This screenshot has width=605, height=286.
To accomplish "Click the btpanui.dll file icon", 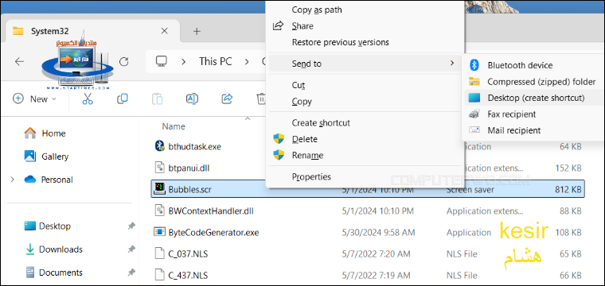I will click(x=160, y=168).
